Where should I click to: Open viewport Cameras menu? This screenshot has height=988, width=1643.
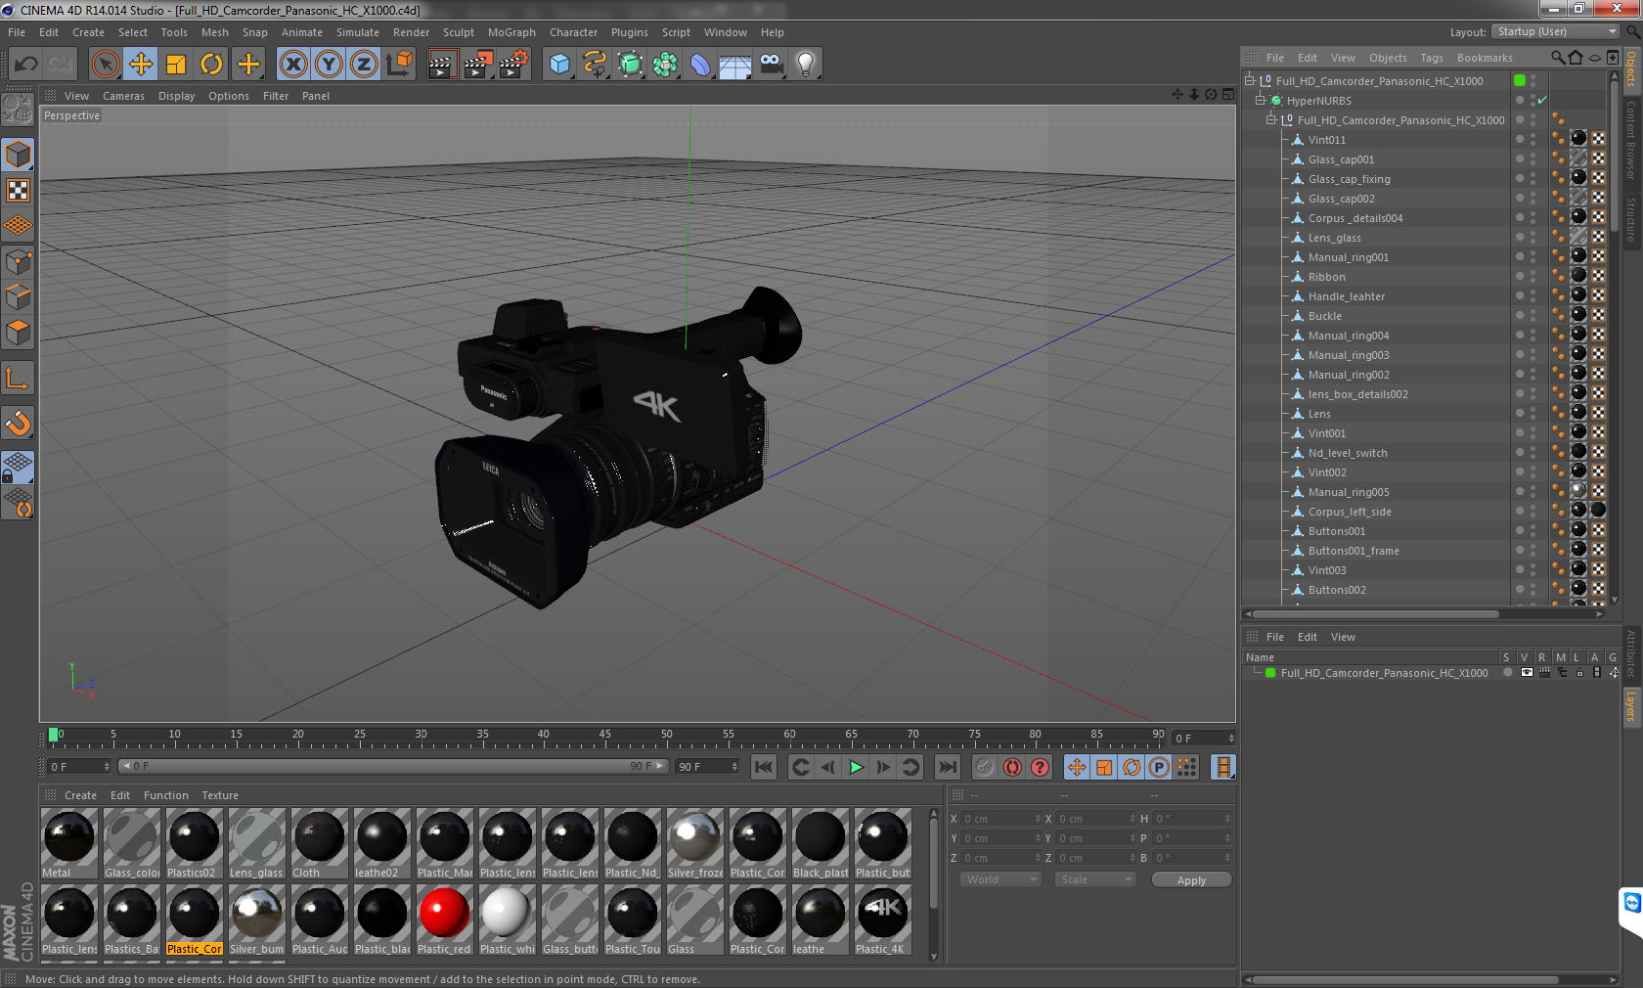(123, 96)
